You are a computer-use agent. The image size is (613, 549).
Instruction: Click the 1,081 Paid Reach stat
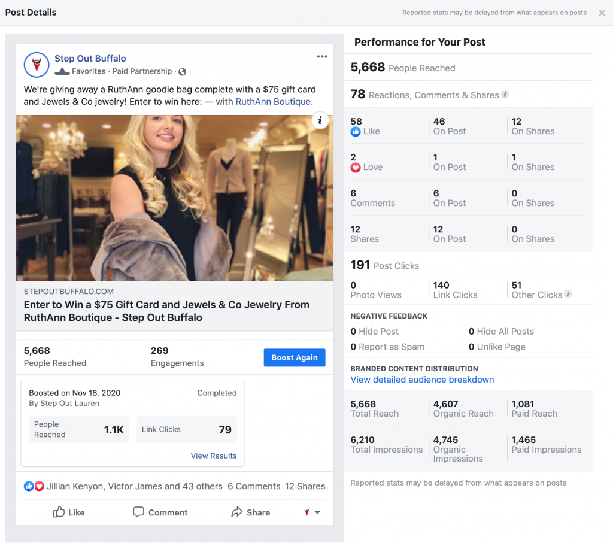coord(535,409)
